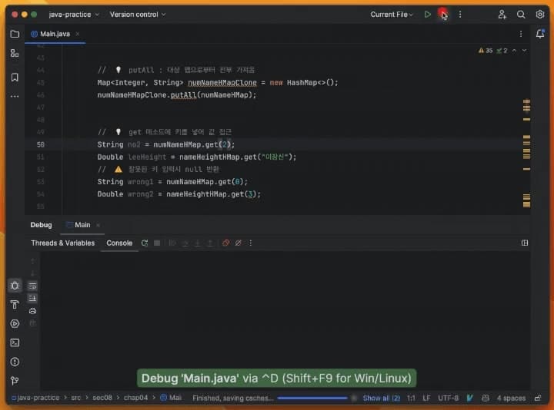Toggle read-only lock icon in status bar

click(537, 398)
